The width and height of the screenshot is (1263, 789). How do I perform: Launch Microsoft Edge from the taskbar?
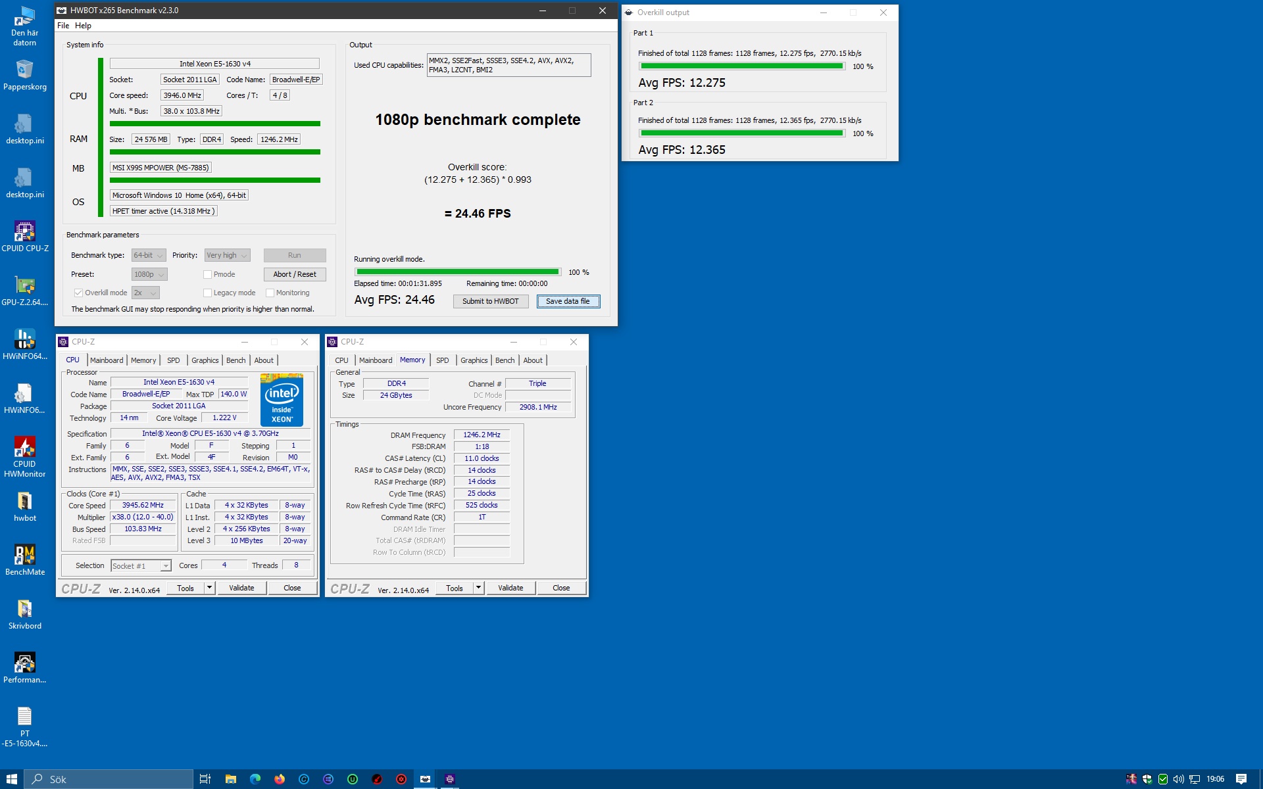pyautogui.click(x=255, y=779)
